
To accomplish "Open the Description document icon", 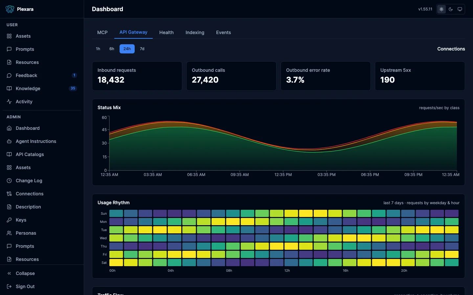I will (9, 207).
